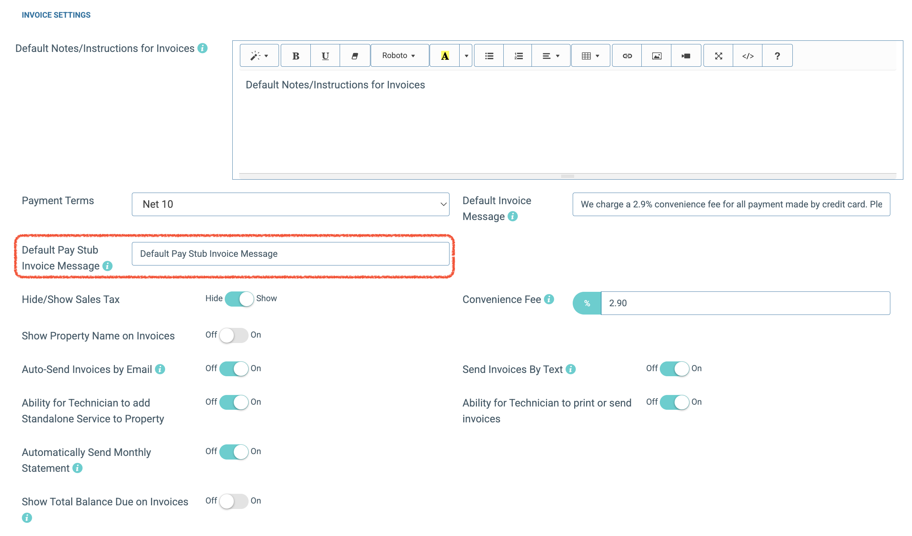Open the code view with the </> icon

pos(748,56)
